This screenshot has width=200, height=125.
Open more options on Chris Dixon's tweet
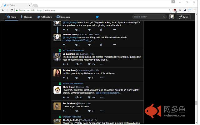coord(102,97)
